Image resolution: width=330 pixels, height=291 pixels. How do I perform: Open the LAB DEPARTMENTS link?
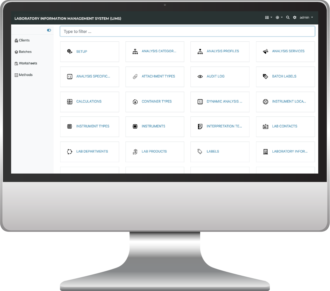click(x=92, y=152)
